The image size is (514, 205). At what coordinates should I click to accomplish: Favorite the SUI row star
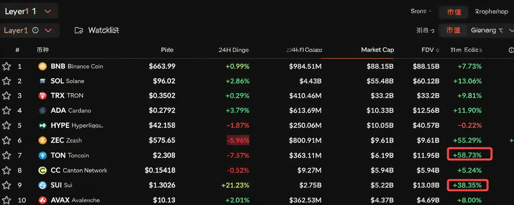click(6, 185)
